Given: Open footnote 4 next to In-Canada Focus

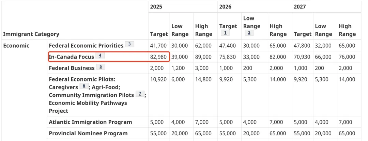Looking at the screenshot, I should pyautogui.click(x=100, y=56).
